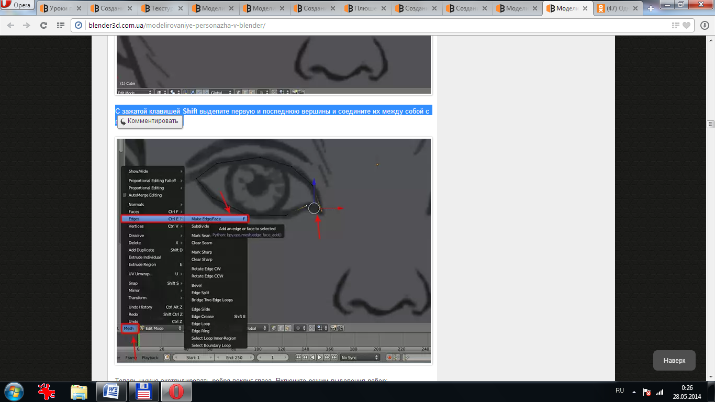Click Subdivide in the Blender screenshot submenu
This screenshot has height=402, width=715.
200,226
